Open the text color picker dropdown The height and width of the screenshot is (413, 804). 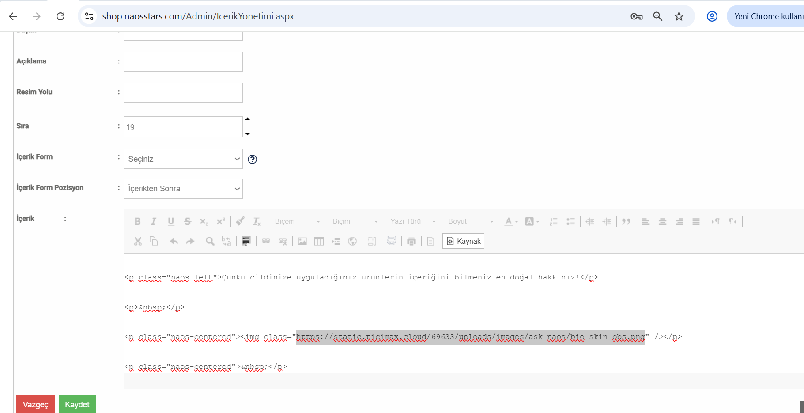pyautogui.click(x=511, y=221)
